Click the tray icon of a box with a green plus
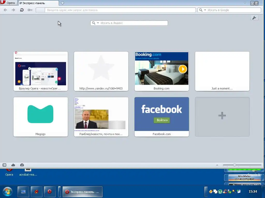Viewport: 265px width, 198px height. tap(239, 192)
